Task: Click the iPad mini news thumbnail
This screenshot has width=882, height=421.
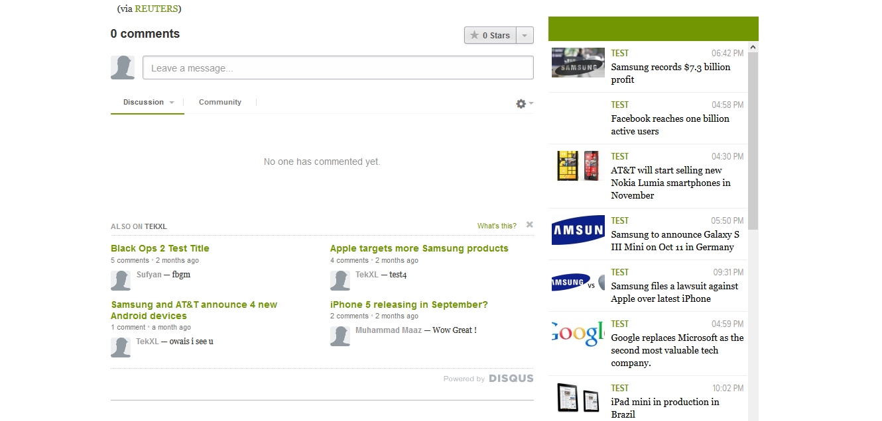Action: [578, 398]
